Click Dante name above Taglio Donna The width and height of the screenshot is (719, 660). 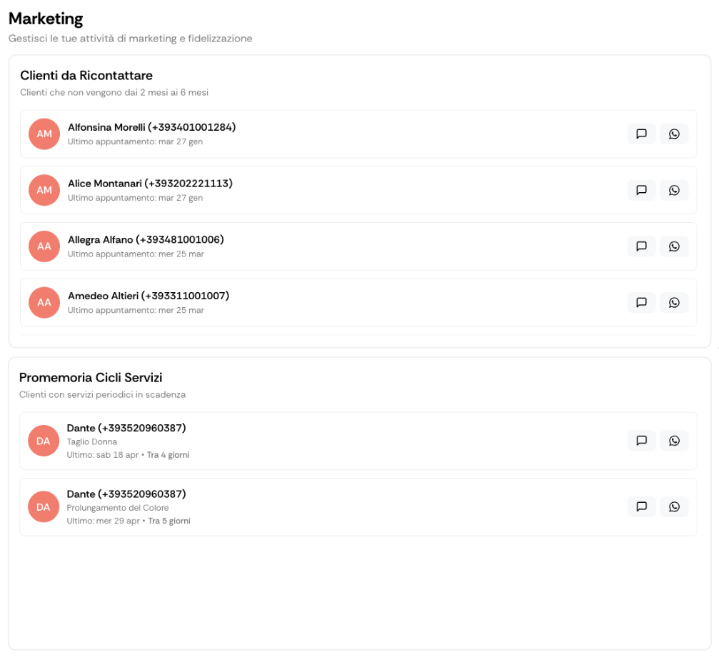[126, 428]
